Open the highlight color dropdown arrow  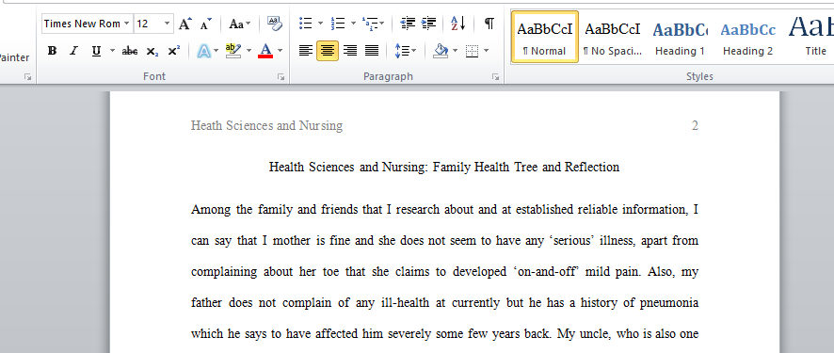click(249, 51)
